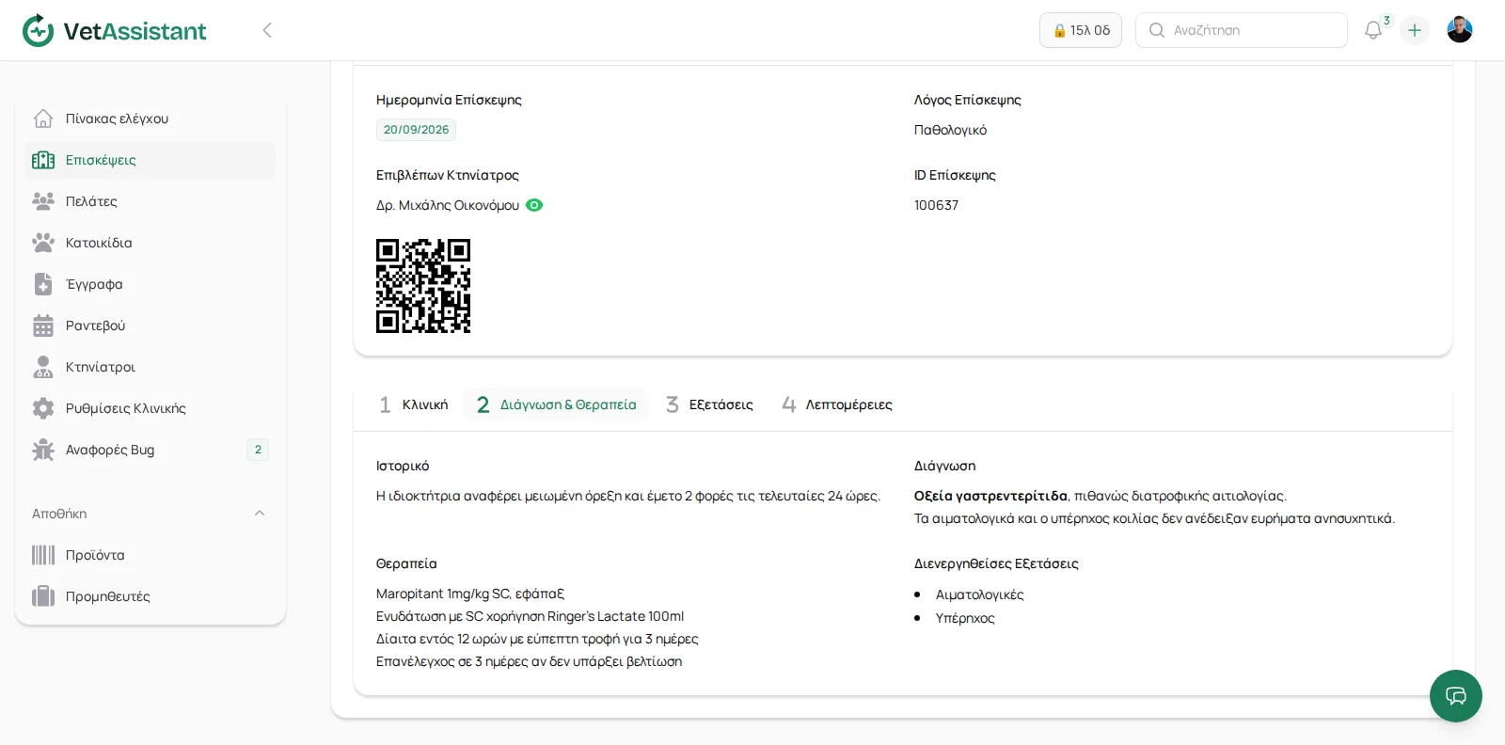
Task: Click the Οξεία γαστρεντερίτιδα diagnosis text
Action: (x=990, y=496)
